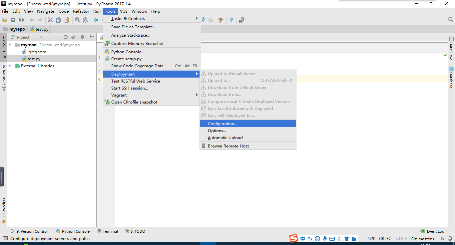
Task: Toggle Sogou punctuation mode
Action: (310, 239)
